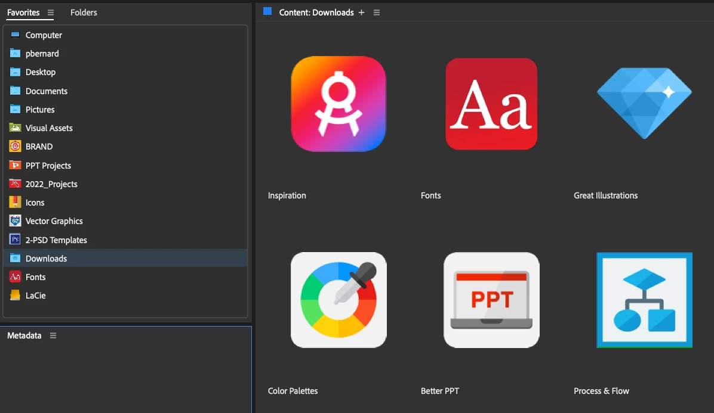The image size is (714, 413).
Task: Select the Inspiration folder thumbnail
Action: pyautogui.click(x=338, y=104)
